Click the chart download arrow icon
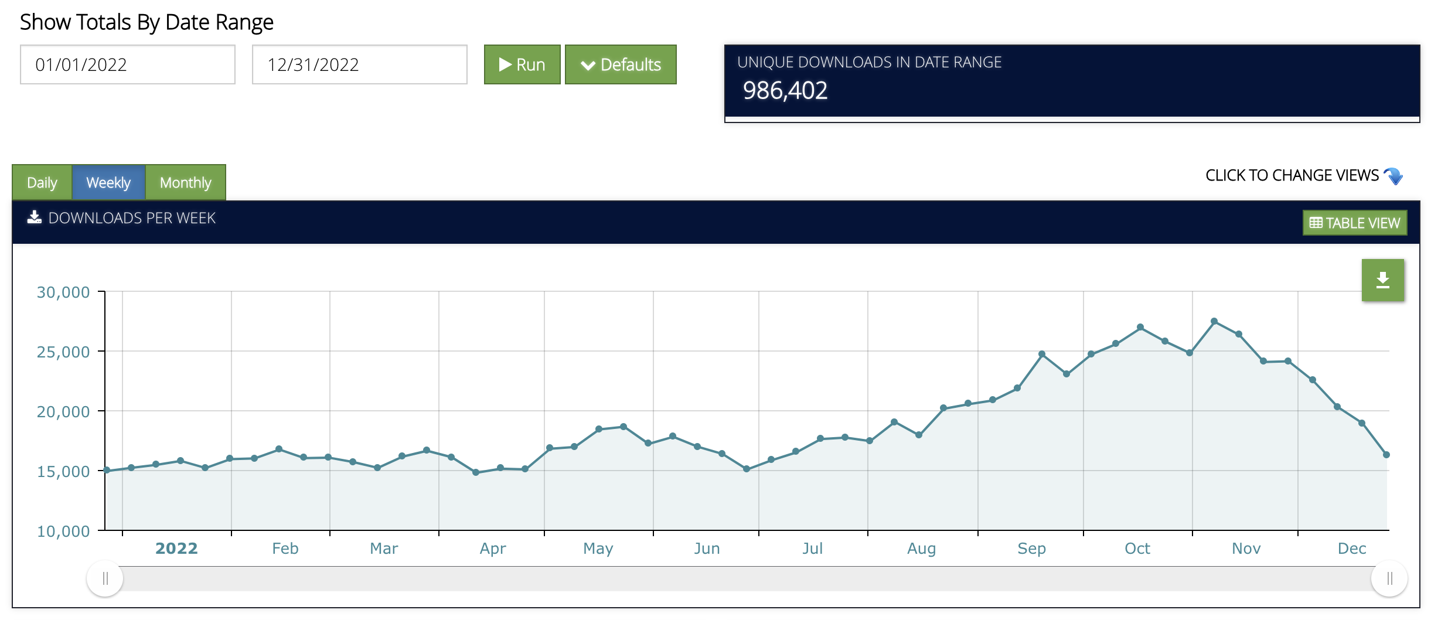The width and height of the screenshot is (1431, 620). coord(1382,280)
